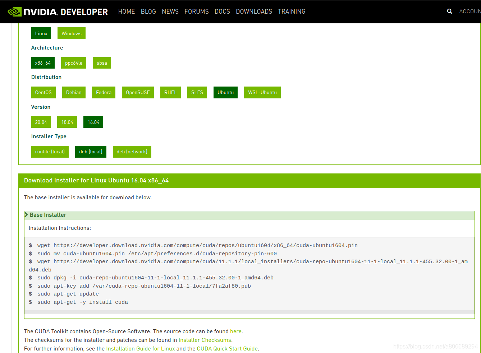Viewport: 481px width, 353px height.
Task: Click the Download Installer green header
Action: tap(249, 181)
